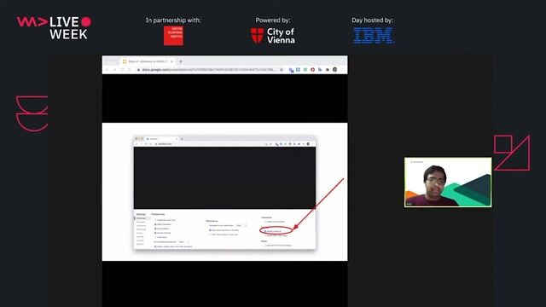Screen dimensions: 546x307
Task: Go back using the outer browser's back arrow
Action: tap(107, 70)
